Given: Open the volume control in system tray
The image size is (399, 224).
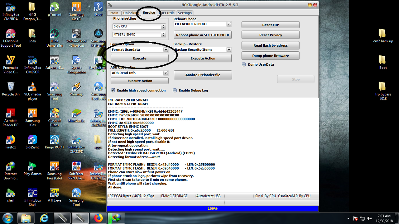Looking at the screenshot, I should click(x=369, y=218).
